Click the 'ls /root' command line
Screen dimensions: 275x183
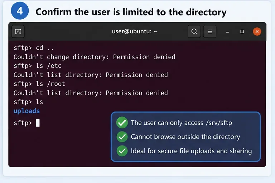pos(39,84)
